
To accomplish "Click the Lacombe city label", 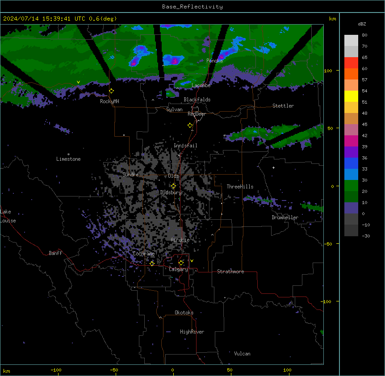I will [201, 85].
